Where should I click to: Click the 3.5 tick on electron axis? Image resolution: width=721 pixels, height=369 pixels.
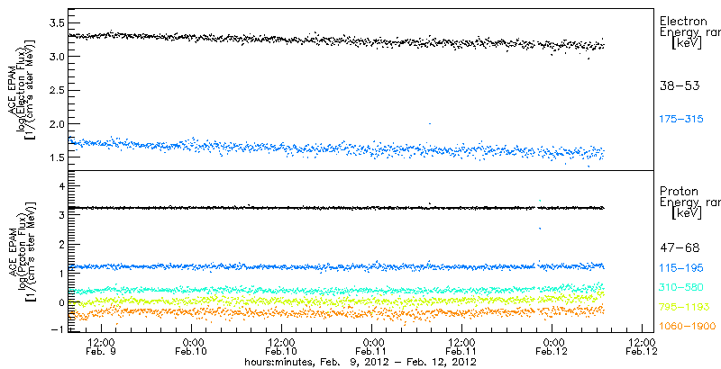[55, 22]
